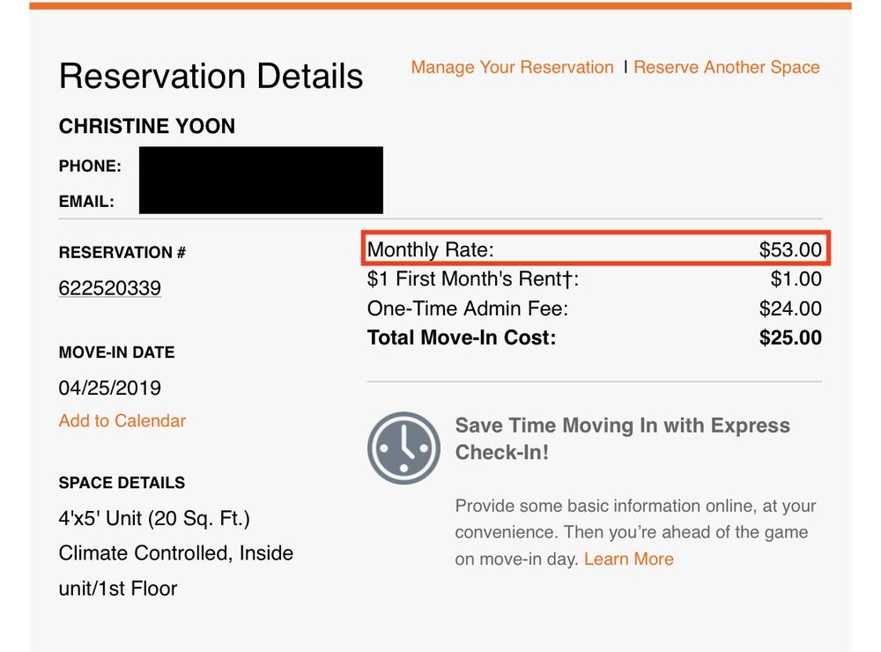Click the Reserve Another Space link
Screen dimensions: 881x652
click(726, 68)
